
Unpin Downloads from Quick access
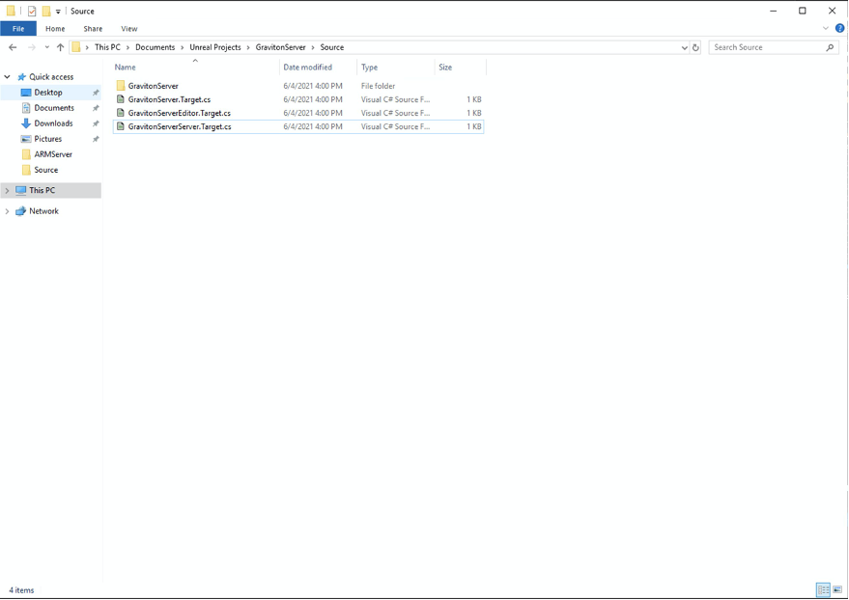(x=95, y=123)
